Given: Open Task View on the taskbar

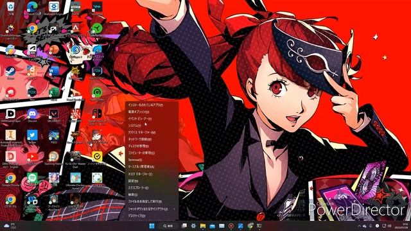Looking at the screenshot, I should click(184, 226).
